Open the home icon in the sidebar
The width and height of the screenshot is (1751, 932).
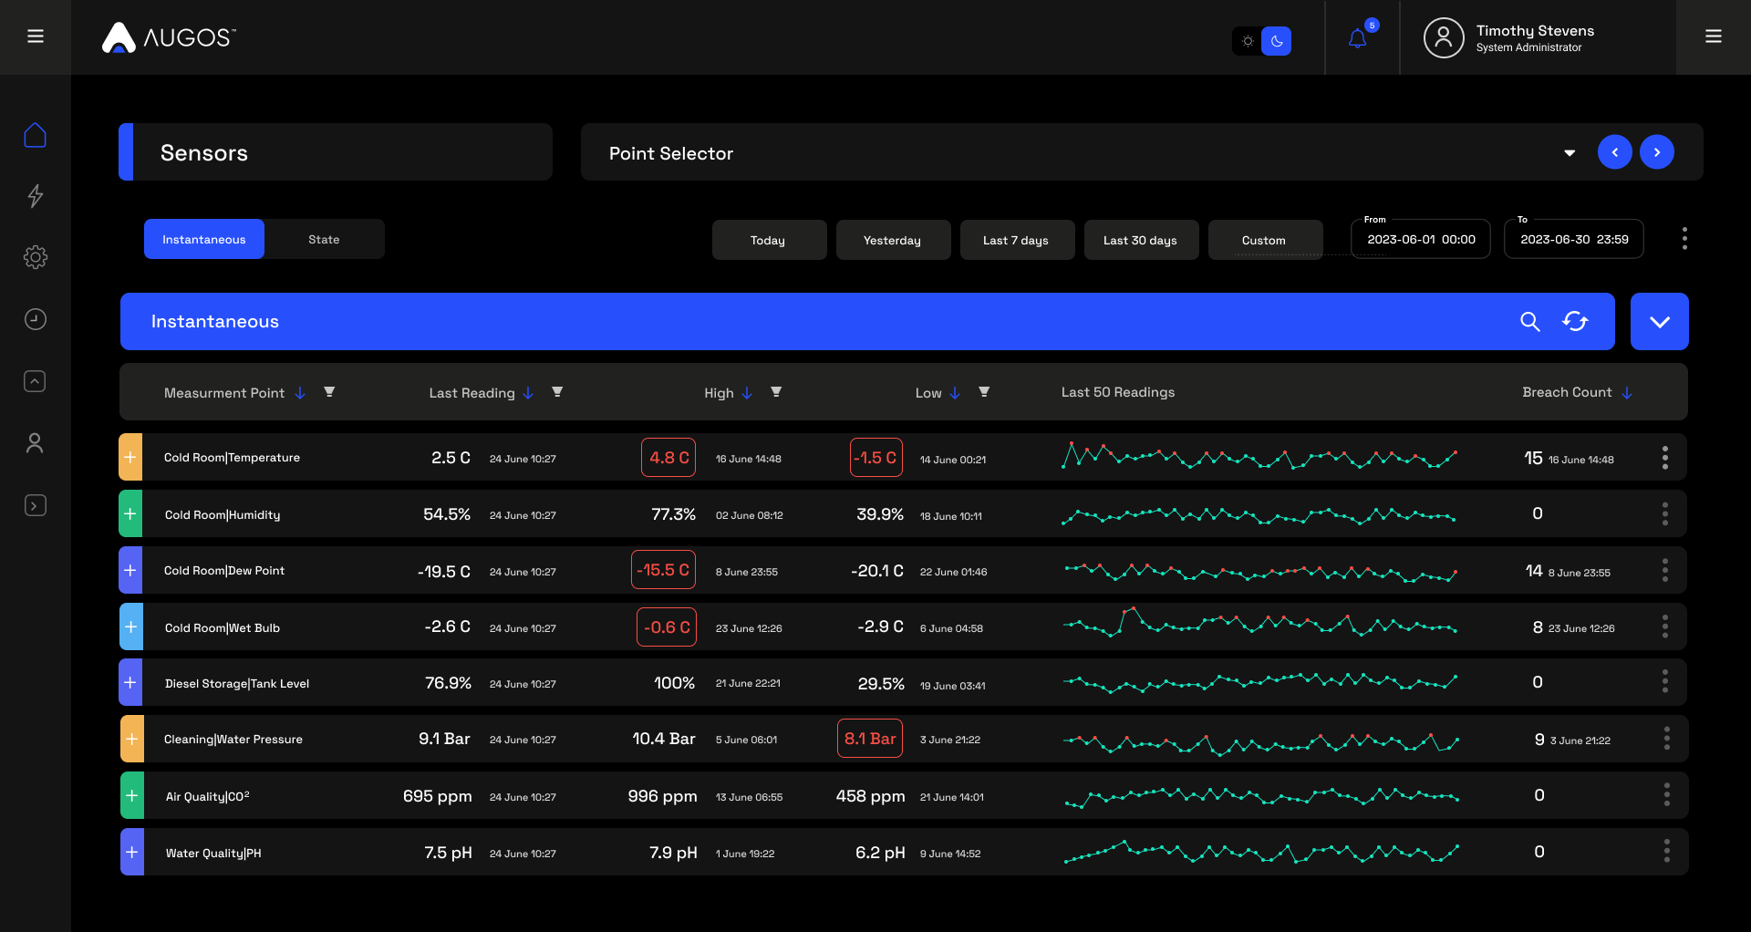click(x=35, y=135)
